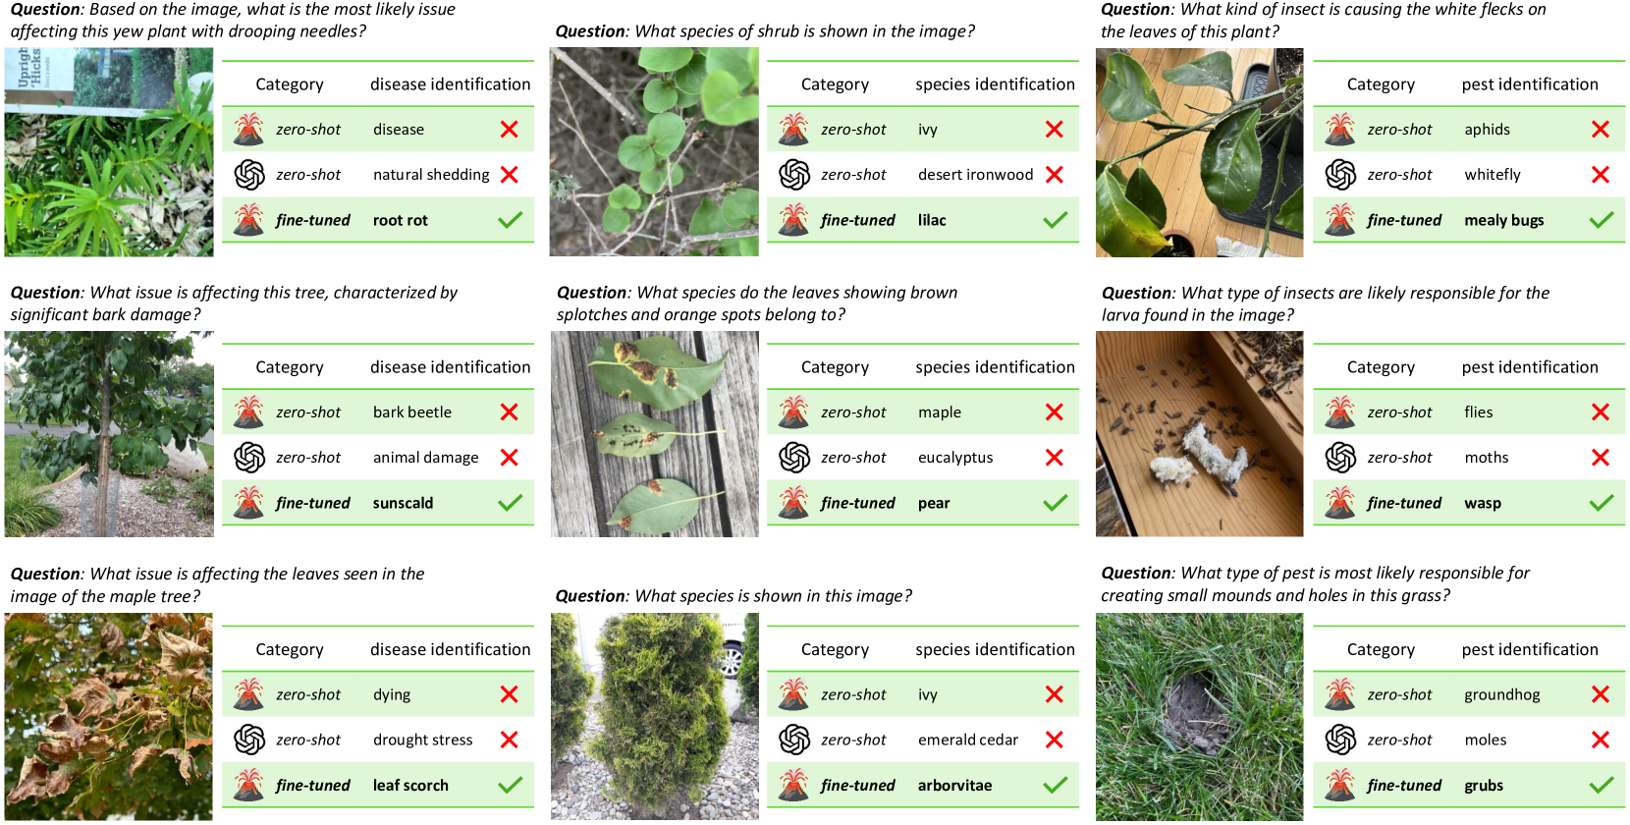Click the OpenAI logo next to "natural shedding"
Screen dimensions: 1630x825
pos(249,175)
